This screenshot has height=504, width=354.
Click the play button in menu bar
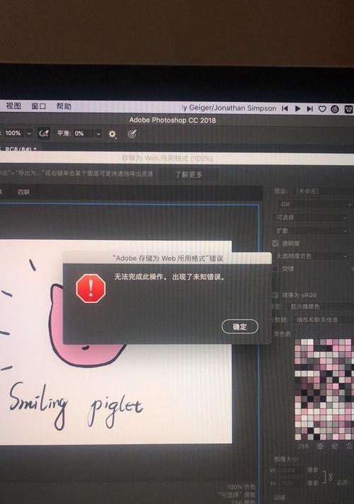[x=298, y=108]
